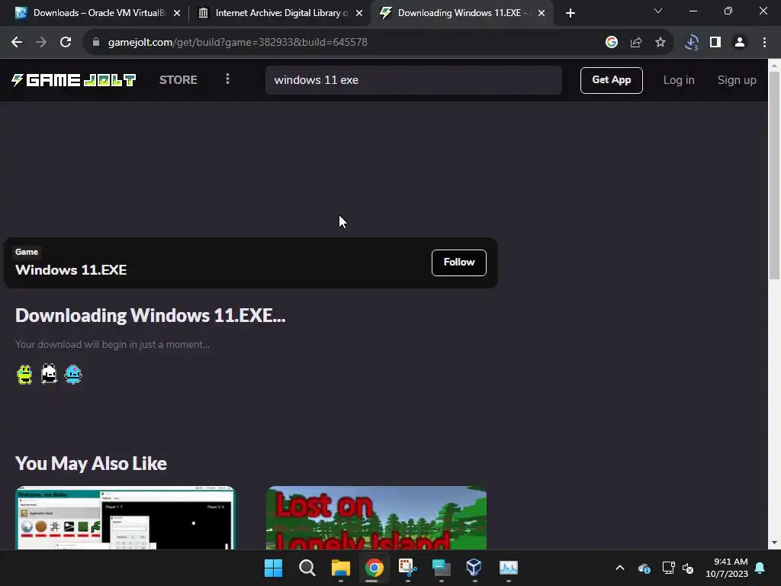Bookmark this page with the star icon
The height and width of the screenshot is (586, 781).
pyautogui.click(x=660, y=43)
